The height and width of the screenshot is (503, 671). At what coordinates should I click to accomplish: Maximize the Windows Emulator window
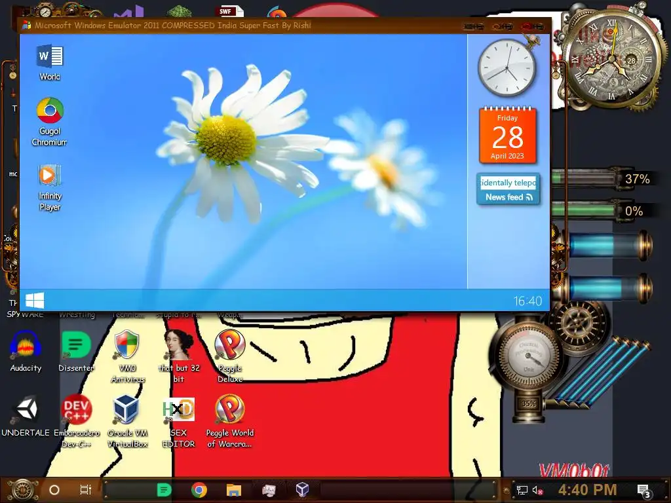(x=503, y=26)
